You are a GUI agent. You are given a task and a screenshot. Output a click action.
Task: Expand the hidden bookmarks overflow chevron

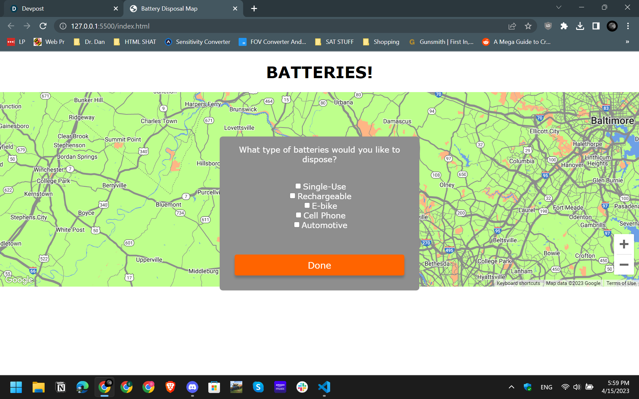[627, 42]
